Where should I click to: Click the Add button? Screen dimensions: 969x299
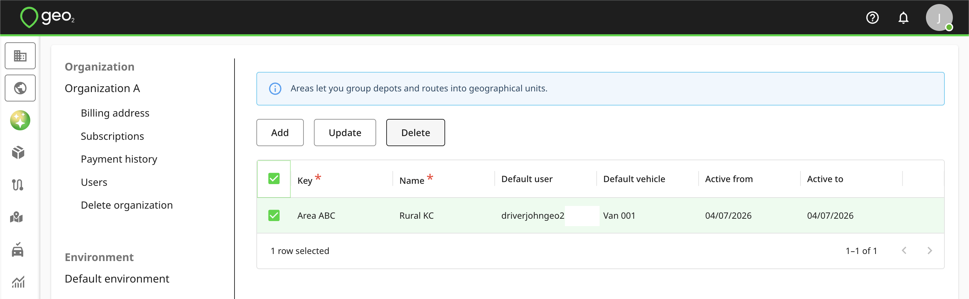[280, 133]
